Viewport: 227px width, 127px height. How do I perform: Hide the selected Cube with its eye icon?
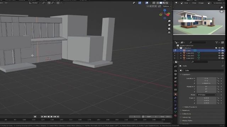point(220,51)
